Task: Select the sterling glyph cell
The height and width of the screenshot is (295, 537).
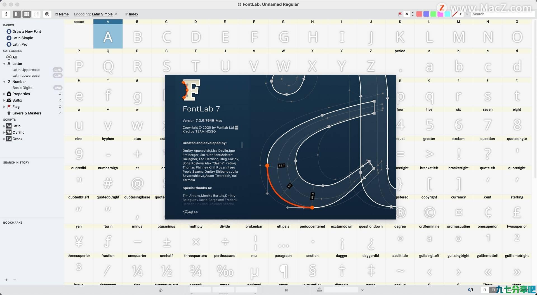Action: (517, 209)
